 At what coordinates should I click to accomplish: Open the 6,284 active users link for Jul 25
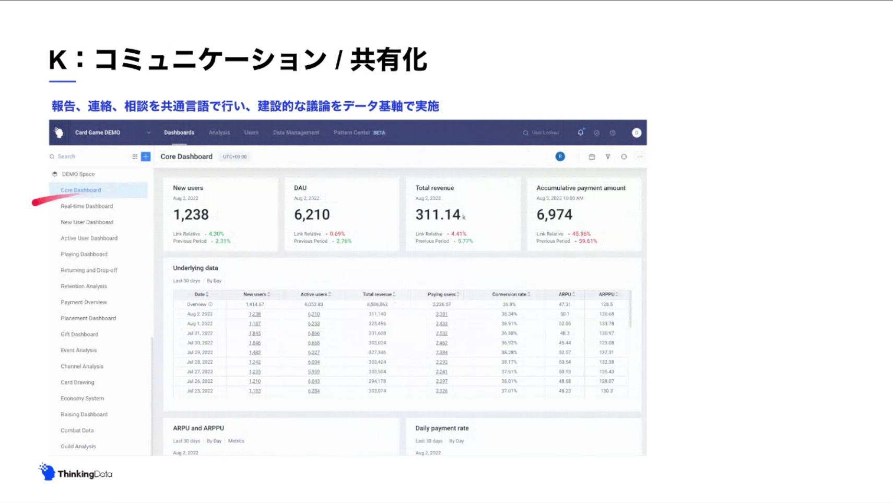pos(314,391)
